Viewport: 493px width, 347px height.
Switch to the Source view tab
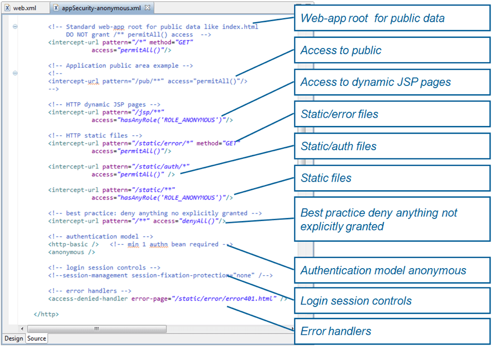click(36, 338)
